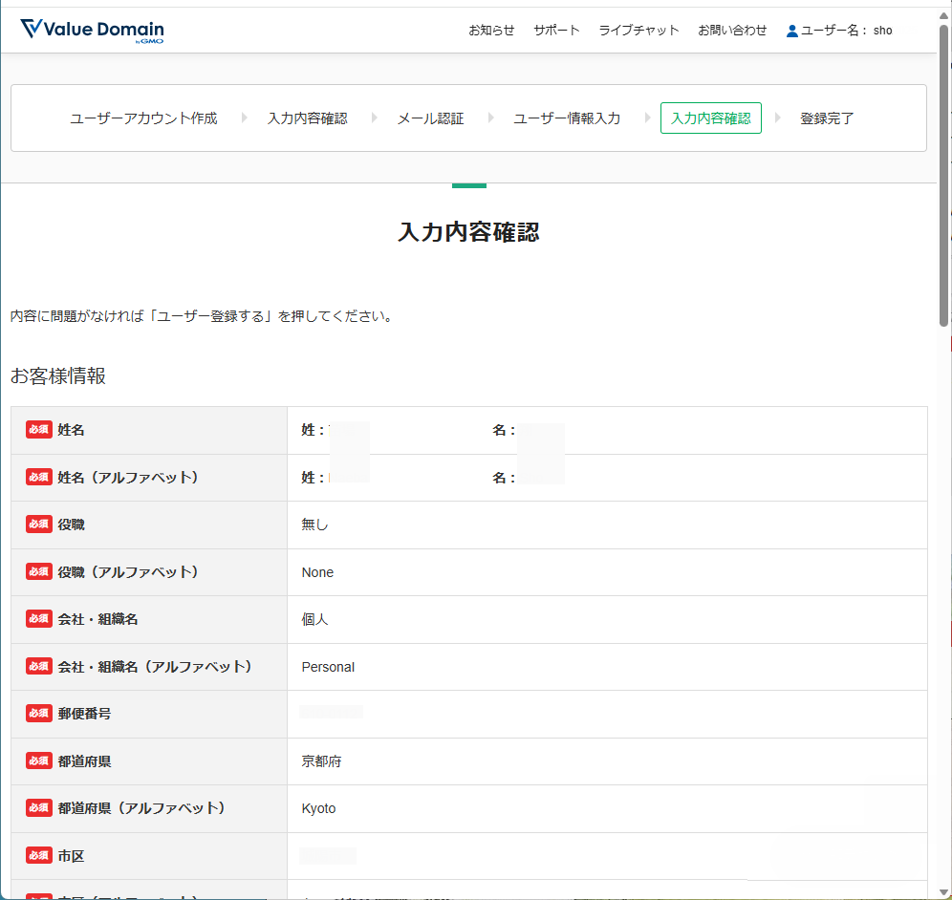The image size is (952, 900).
Task: Go to お問い合わせ in the header
Action: tap(732, 31)
